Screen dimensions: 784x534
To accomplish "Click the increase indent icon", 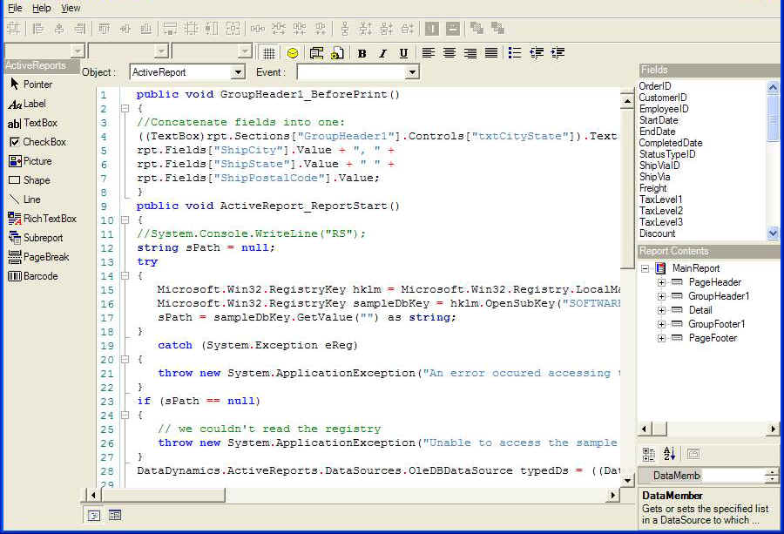I will coord(558,52).
